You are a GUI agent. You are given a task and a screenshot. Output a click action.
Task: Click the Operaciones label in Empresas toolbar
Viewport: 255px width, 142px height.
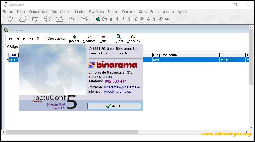(57, 39)
